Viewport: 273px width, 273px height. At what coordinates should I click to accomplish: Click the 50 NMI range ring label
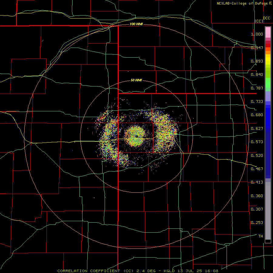tap(136, 80)
